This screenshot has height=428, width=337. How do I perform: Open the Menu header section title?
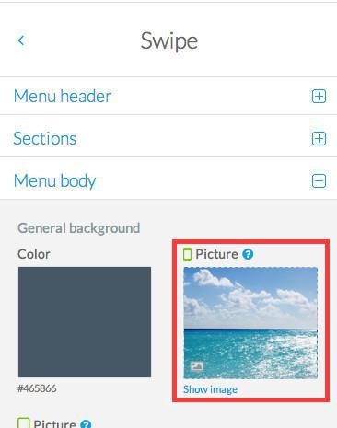[x=63, y=97]
